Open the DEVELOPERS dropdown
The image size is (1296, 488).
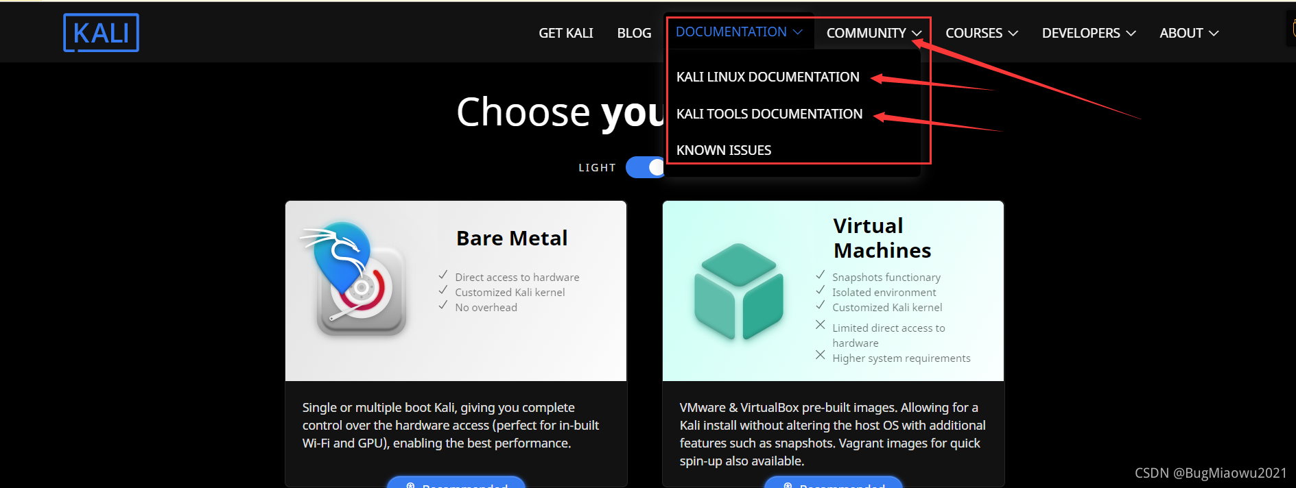(1089, 33)
